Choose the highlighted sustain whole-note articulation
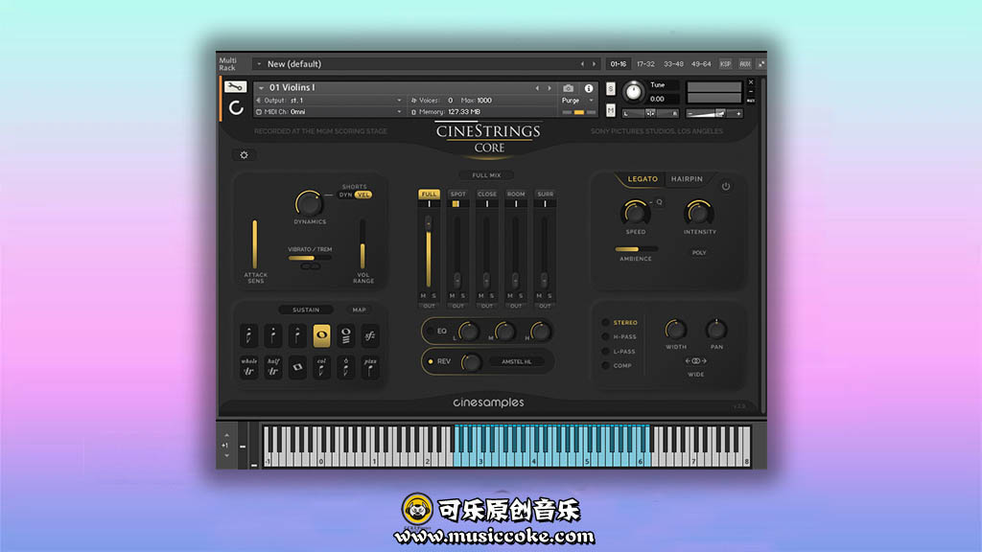This screenshot has height=552, width=982. click(321, 335)
